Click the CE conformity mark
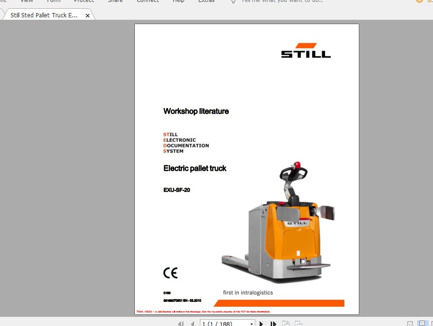This screenshot has height=326, width=433. [171, 273]
